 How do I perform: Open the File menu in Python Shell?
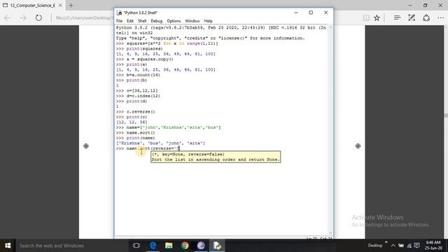point(120,21)
